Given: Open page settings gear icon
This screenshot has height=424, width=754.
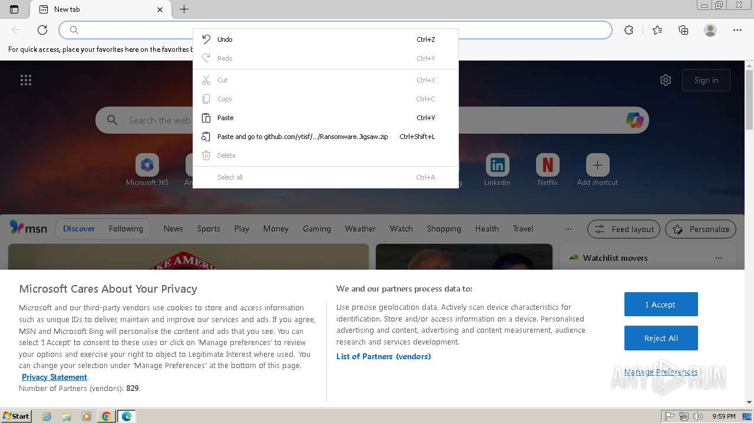Looking at the screenshot, I should click(666, 80).
